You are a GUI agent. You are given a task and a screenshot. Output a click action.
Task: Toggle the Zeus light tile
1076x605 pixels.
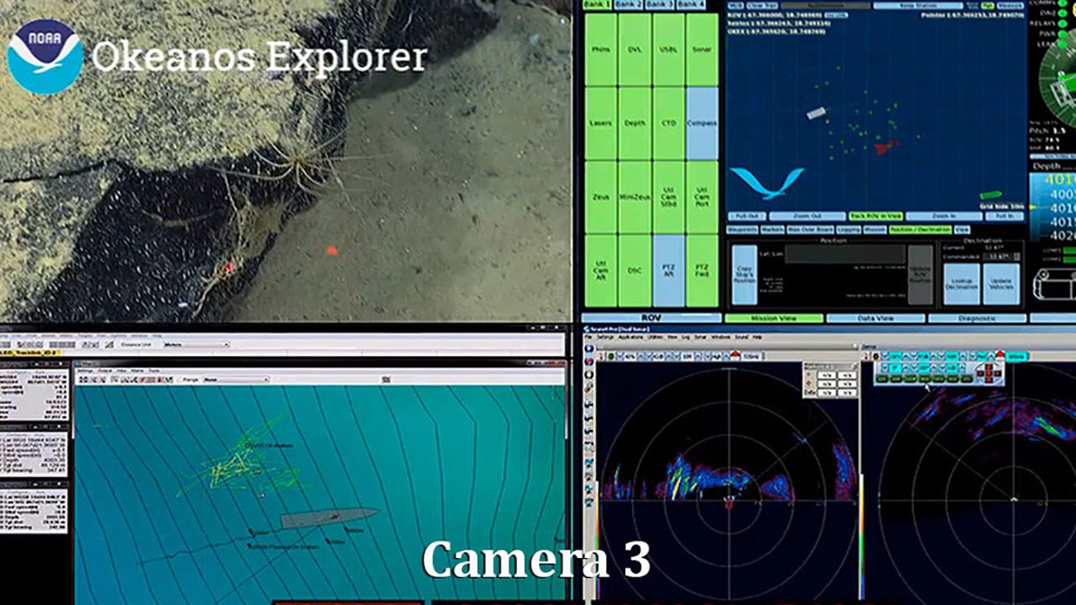click(601, 197)
